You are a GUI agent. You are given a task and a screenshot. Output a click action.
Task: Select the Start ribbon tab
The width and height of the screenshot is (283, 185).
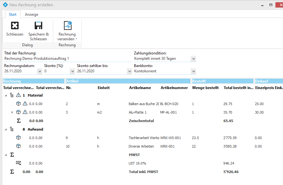(x=13, y=14)
